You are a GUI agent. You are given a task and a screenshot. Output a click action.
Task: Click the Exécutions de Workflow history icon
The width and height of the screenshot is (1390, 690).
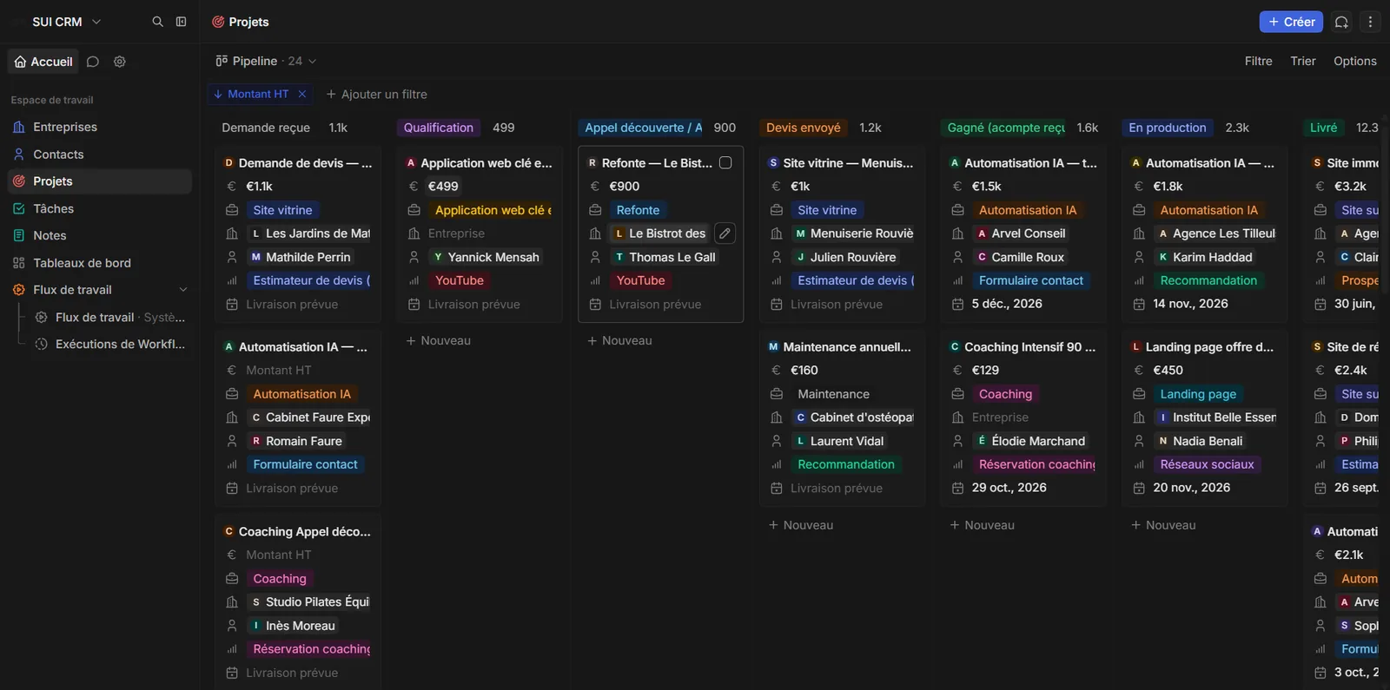tap(41, 344)
